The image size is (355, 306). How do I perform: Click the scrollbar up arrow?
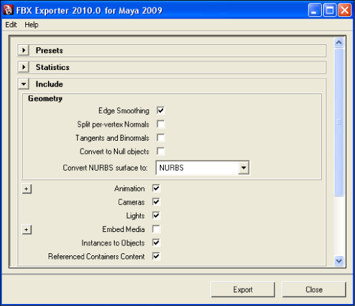coord(339,43)
